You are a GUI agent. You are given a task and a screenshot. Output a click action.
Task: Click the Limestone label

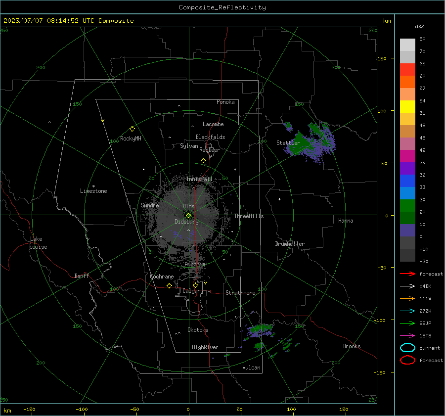(93, 191)
